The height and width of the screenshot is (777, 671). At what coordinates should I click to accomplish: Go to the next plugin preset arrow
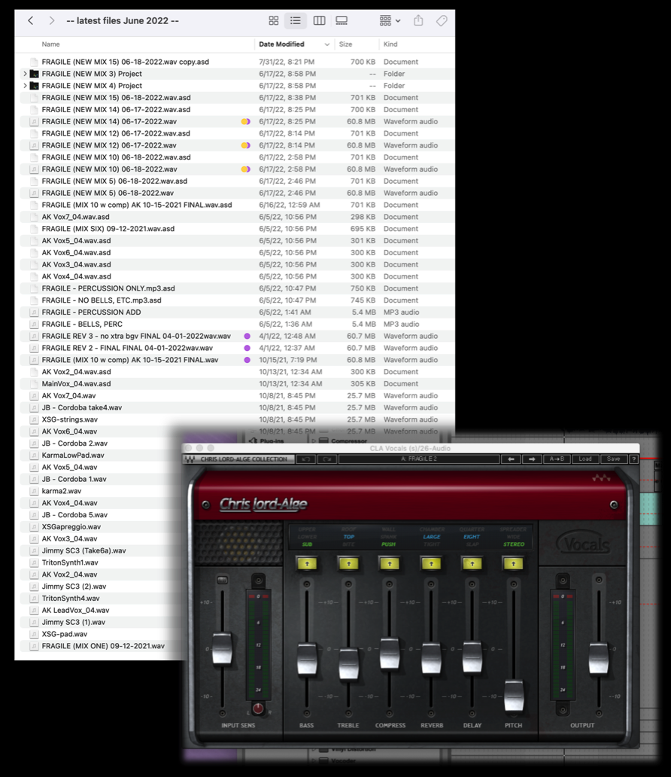[x=532, y=459]
